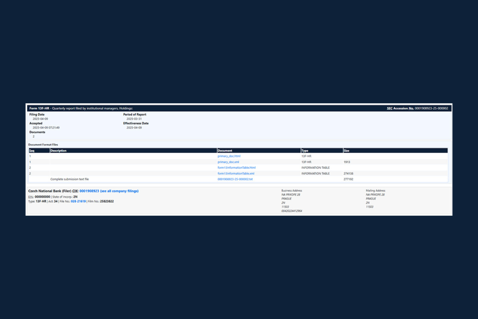
Task: Click the Seq column header
Action: [32, 151]
